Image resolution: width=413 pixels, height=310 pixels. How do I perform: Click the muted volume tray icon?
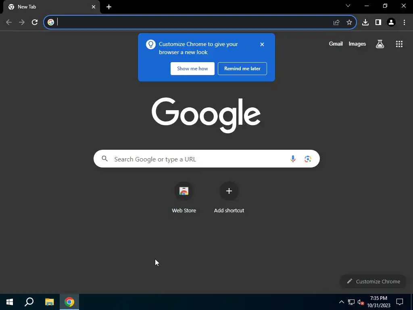click(361, 302)
